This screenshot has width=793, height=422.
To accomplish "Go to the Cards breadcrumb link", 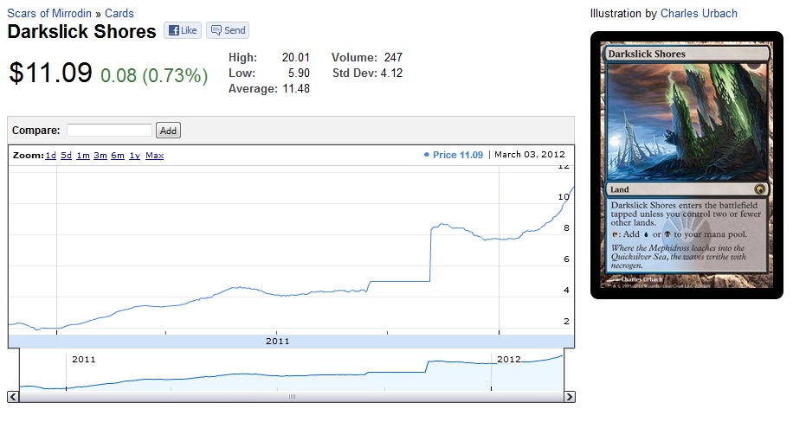I will 119,14.
